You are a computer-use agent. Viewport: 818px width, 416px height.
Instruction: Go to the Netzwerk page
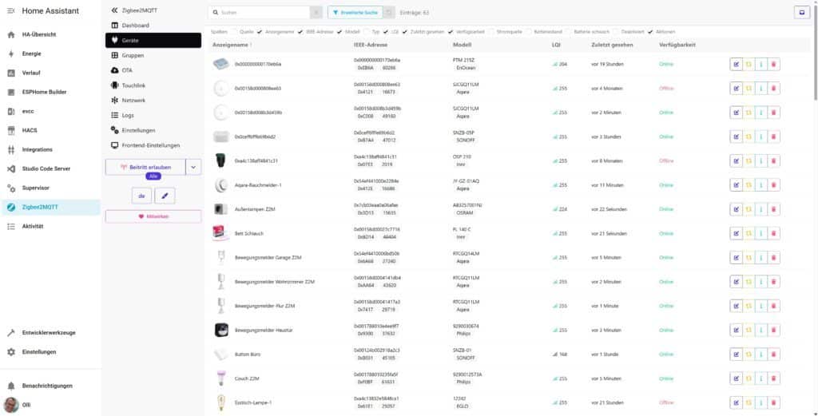133,100
